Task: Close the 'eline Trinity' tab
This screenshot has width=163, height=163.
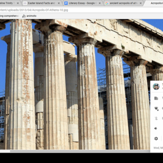Action: [x=18, y=3]
